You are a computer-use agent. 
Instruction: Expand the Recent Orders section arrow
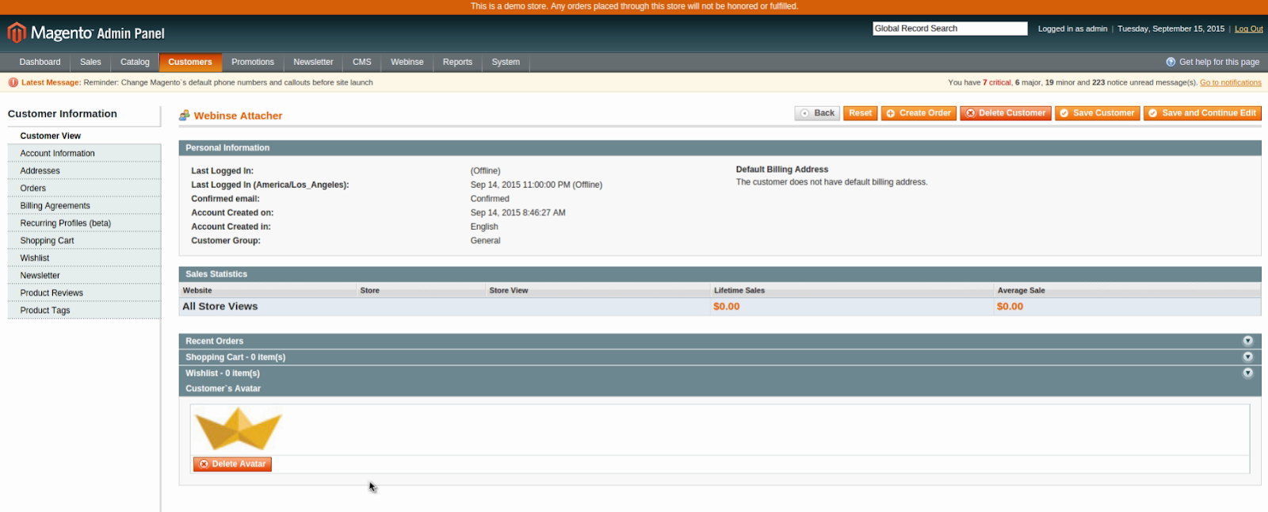(1247, 341)
